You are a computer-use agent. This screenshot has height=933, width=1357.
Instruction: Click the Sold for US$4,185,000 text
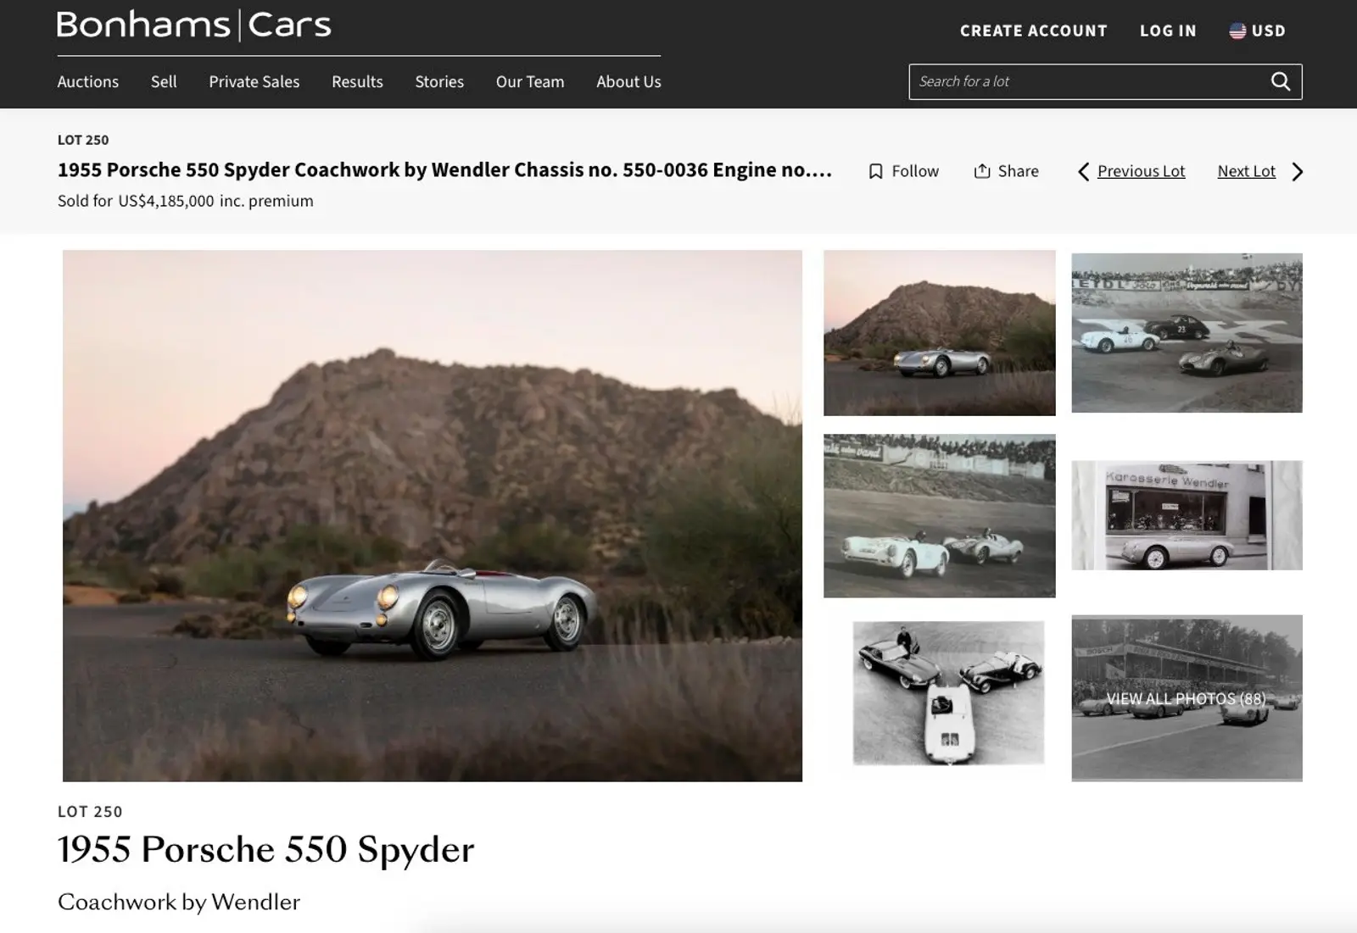click(x=186, y=201)
